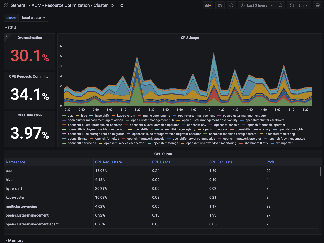Collapse the CPU row
Image resolution: width=324 pixels, height=243 pixels.
pyautogui.click(x=10, y=28)
